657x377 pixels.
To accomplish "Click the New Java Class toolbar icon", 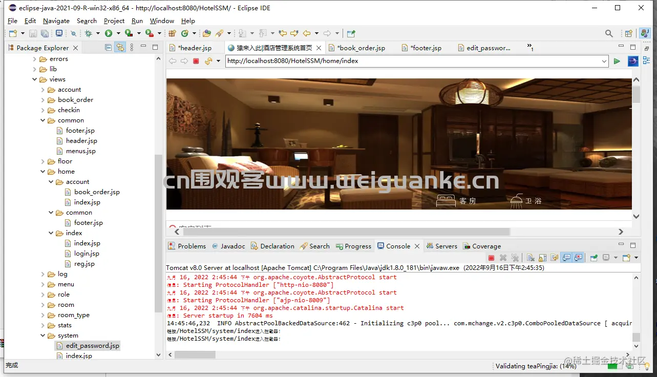I will 185,33.
